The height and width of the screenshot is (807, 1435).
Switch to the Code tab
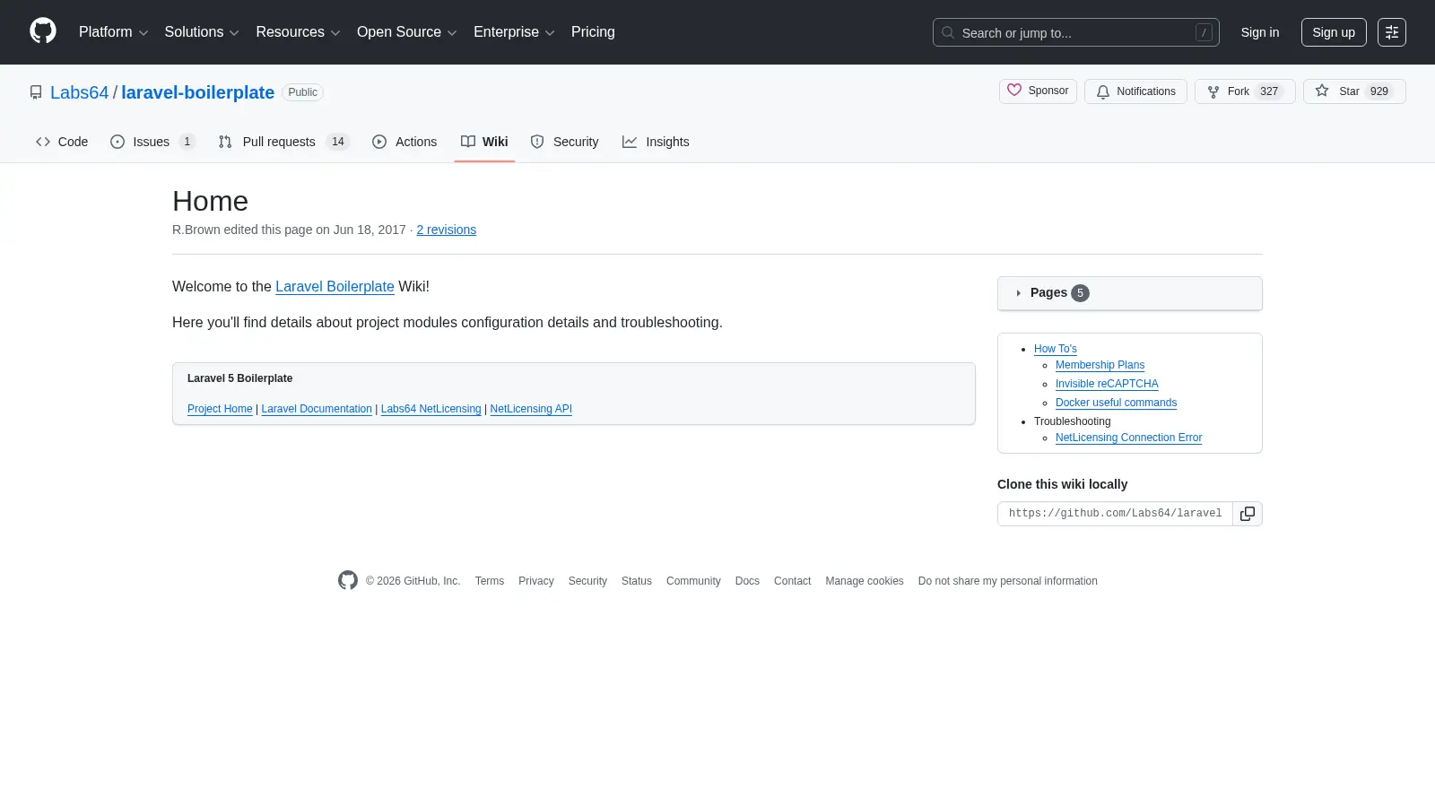62,142
